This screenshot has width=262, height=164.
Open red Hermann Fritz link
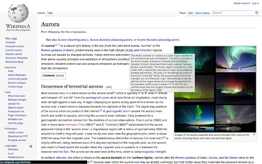(75, 125)
